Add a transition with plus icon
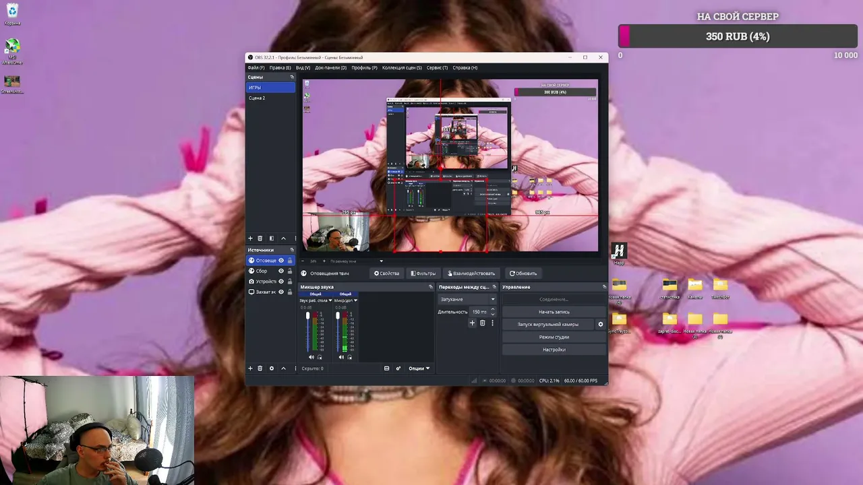 pyautogui.click(x=472, y=323)
